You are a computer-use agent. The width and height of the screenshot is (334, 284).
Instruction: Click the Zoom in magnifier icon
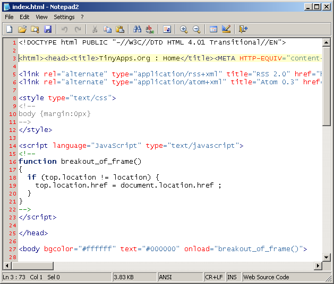coord(184,29)
